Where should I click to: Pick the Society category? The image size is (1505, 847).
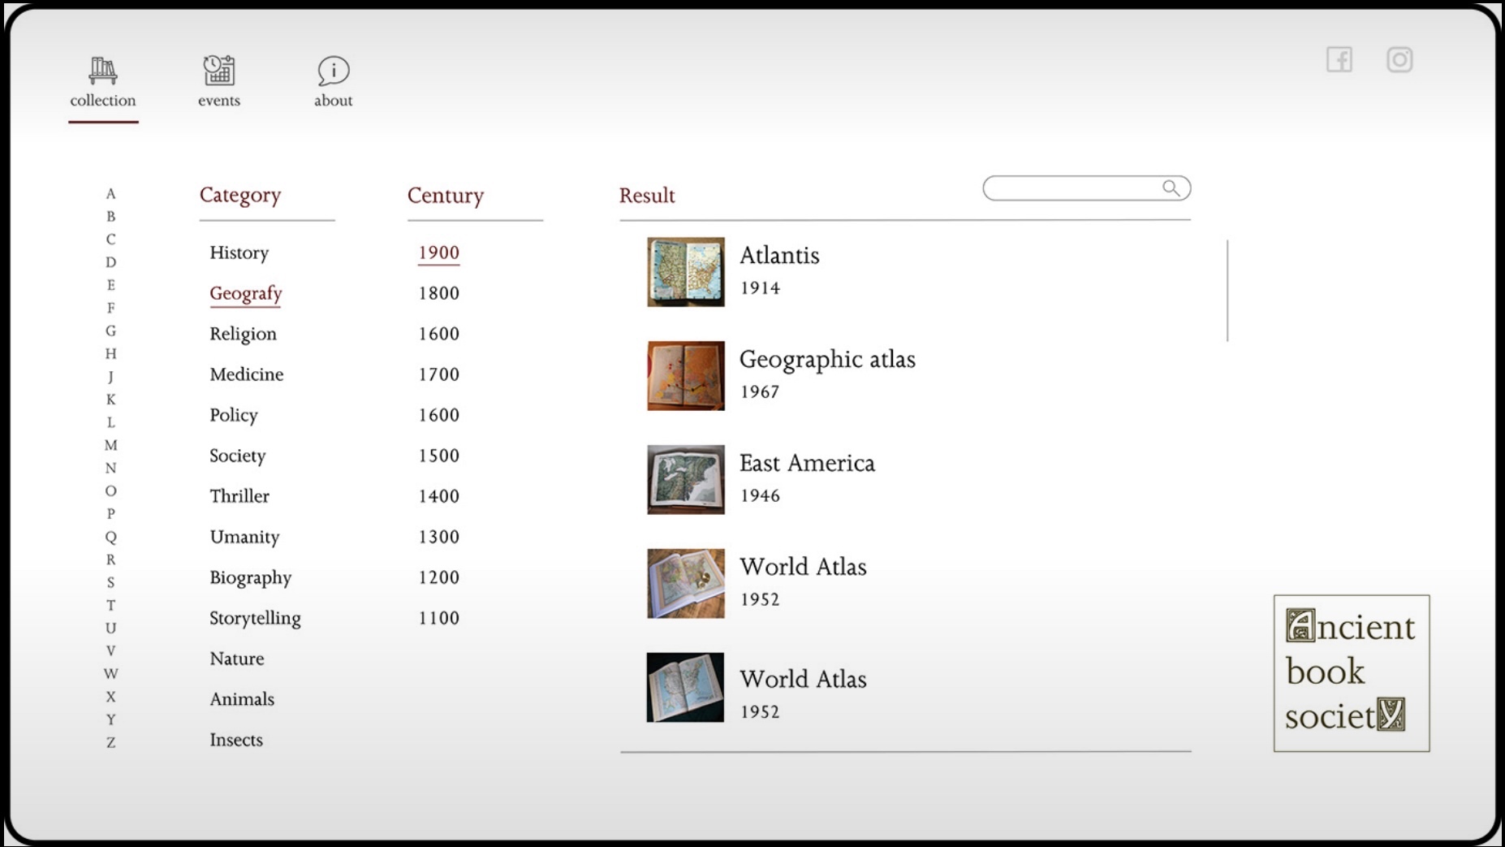point(238,456)
